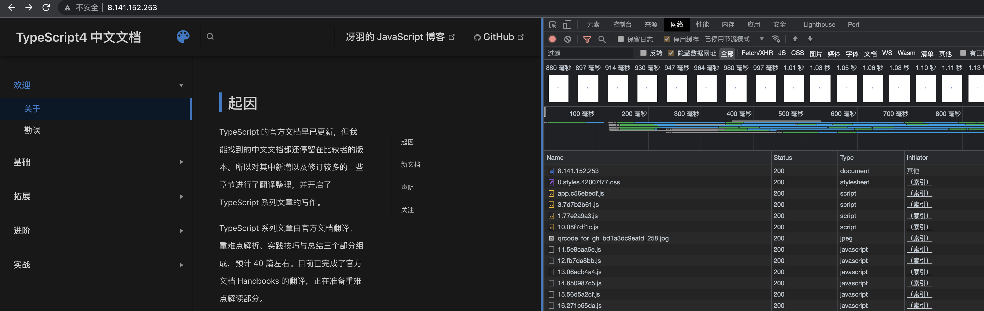Click the docs search input box
The height and width of the screenshot is (311, 984).
267,37
